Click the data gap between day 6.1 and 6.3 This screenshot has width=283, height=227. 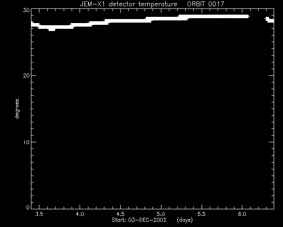(257, 18)
